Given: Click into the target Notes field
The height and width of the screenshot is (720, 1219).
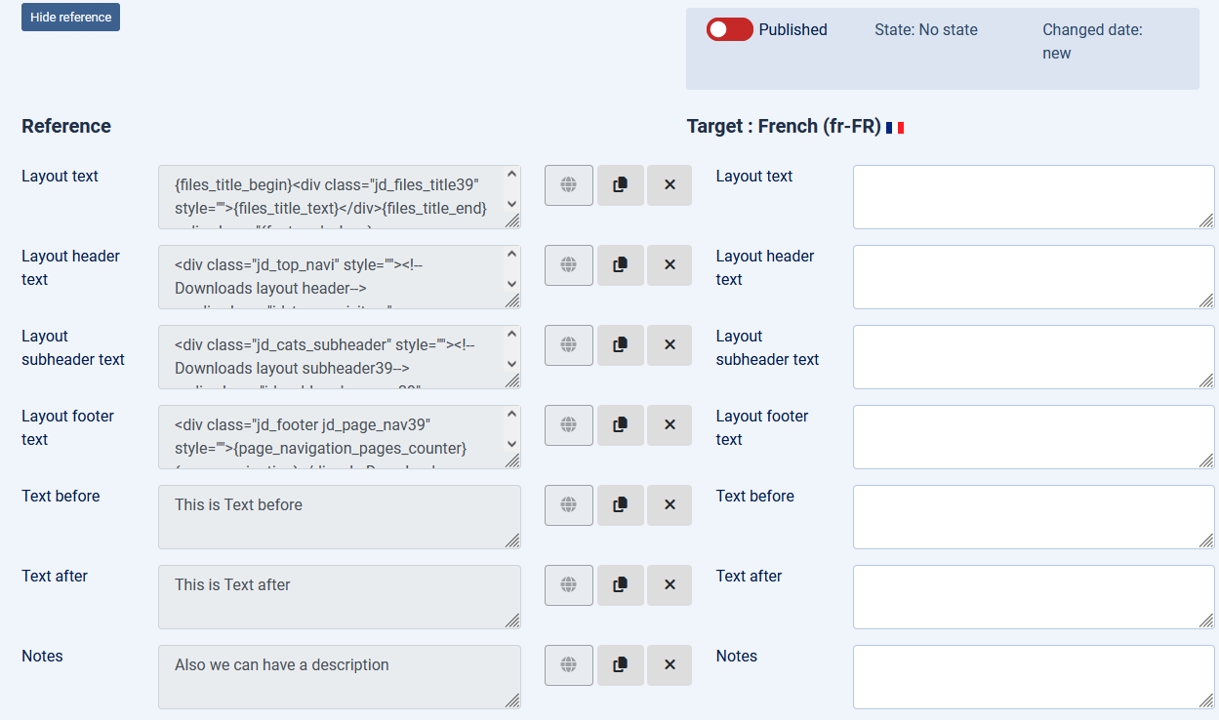Looking at the screenshot, I should click(x=1034, y=677).
